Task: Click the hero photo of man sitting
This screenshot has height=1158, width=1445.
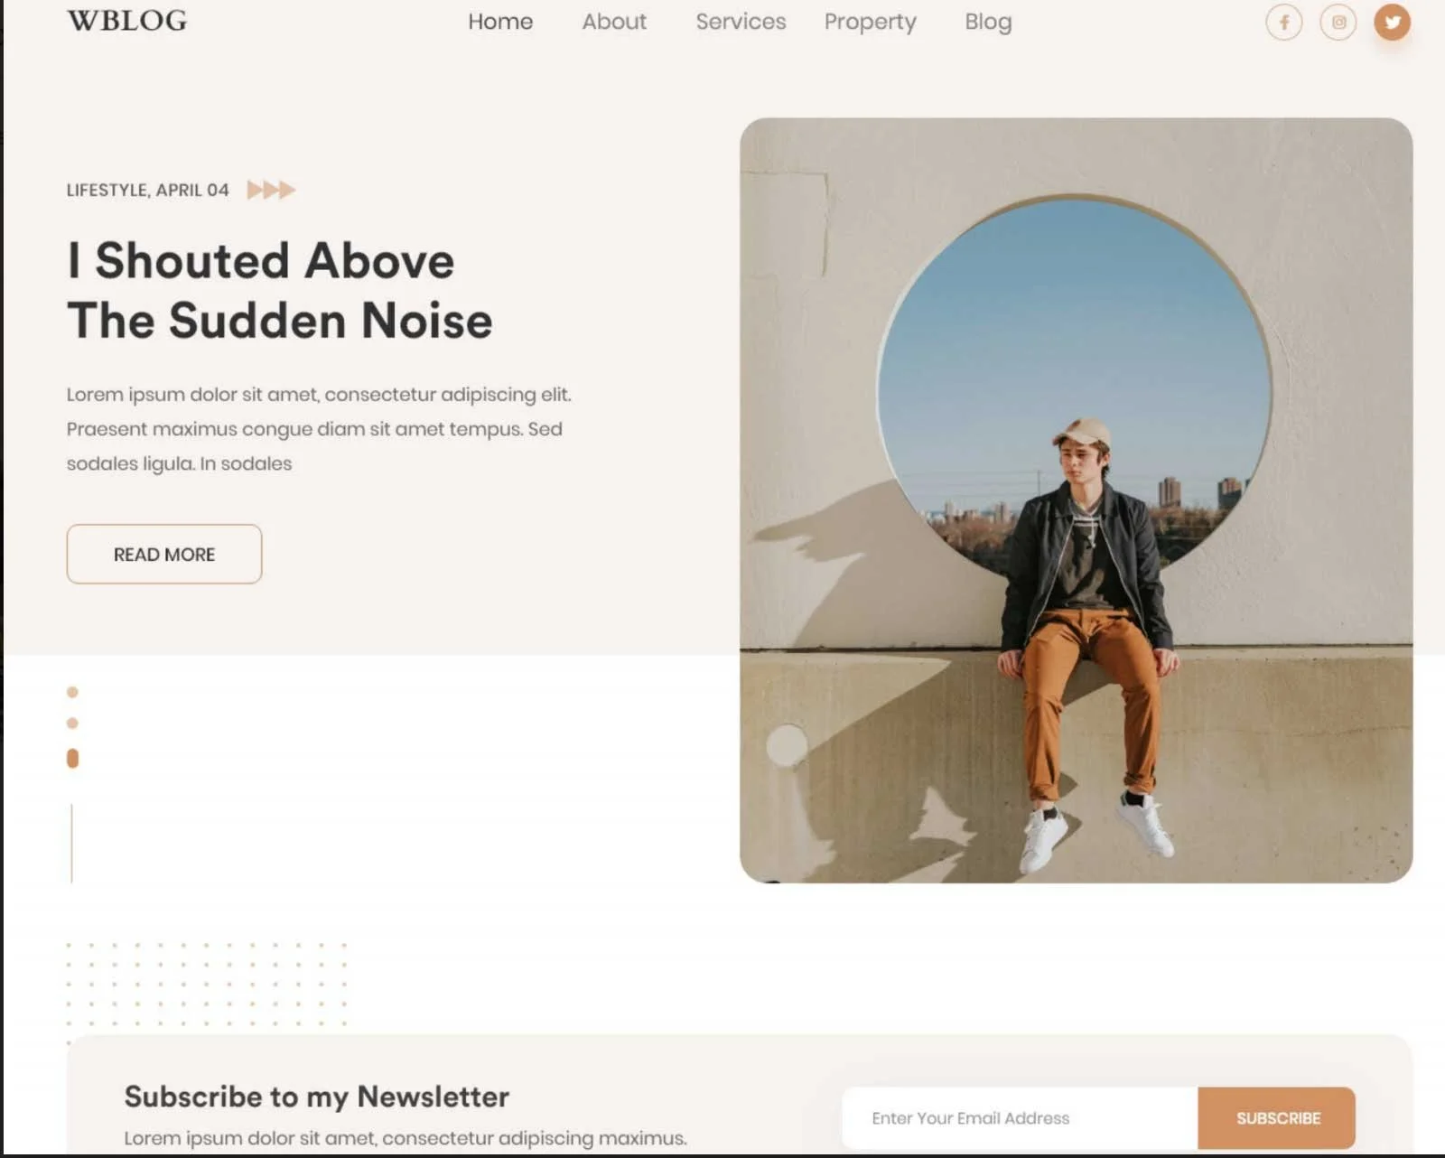Action: [x=1076, y=500]
